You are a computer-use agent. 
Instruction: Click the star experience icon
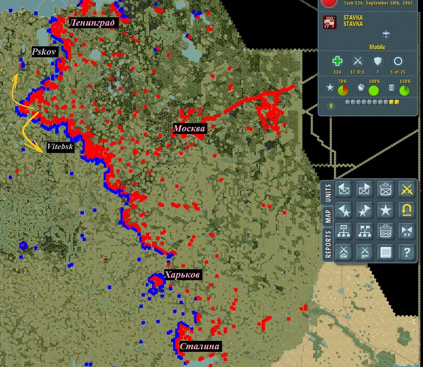329,88
